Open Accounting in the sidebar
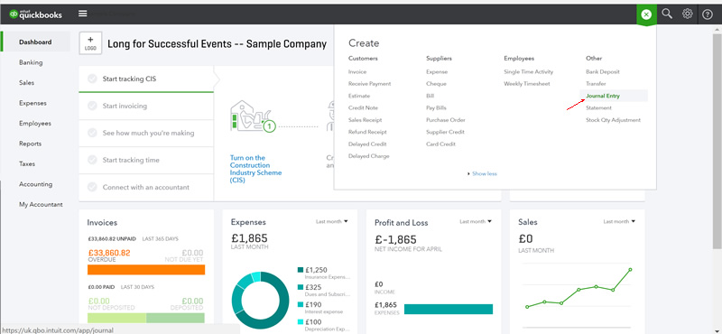722x334 pixels. (35, 184)
